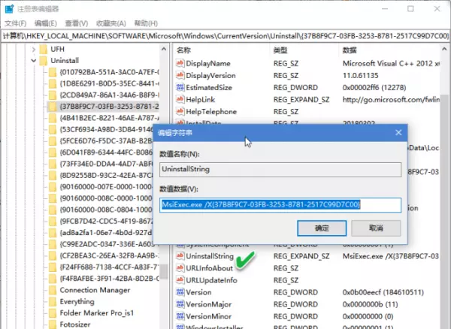Select the URLInfoAbout value icon
451x329 pixels.
(180, 268)
